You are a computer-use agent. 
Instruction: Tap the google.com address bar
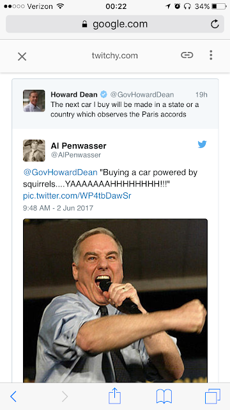[x=115, y=24]
